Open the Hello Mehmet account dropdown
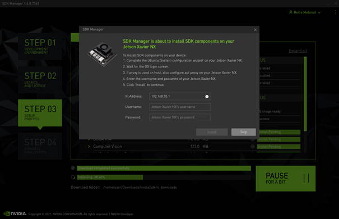Viewport: 339px width, 219px height. coord(305,12)
